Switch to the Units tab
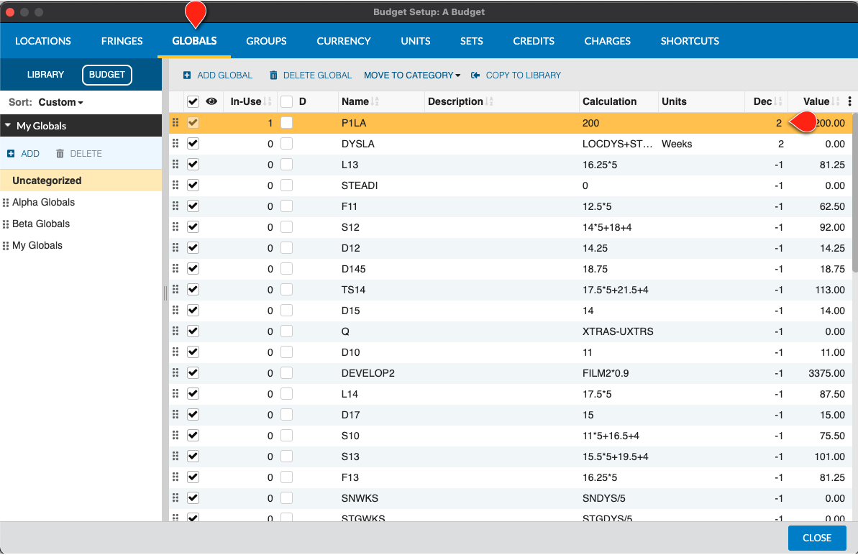This screenshot has width=858, height=555. click(x=415, y=41)
